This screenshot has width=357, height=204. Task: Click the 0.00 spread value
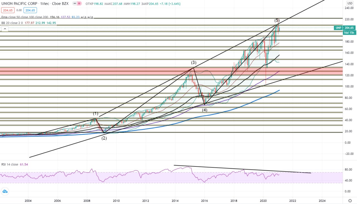19,10
